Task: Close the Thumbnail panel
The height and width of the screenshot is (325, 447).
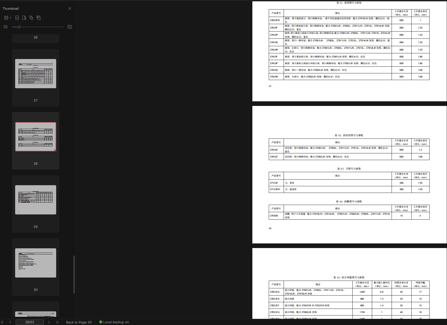Action: click(x=70, y=8)
